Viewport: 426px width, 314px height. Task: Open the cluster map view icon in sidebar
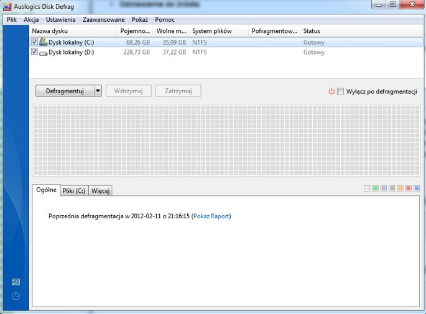click(x=16, y=282)
